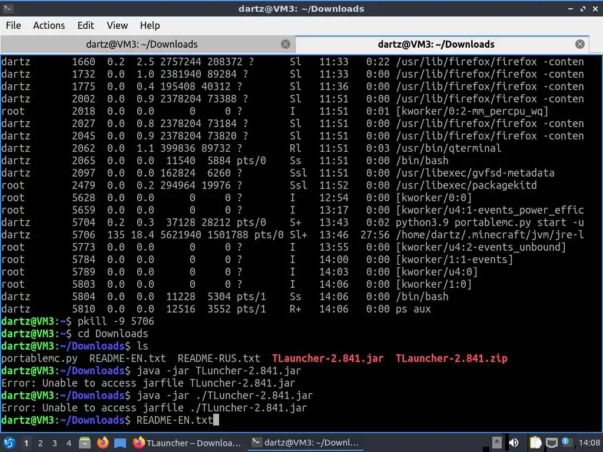Open the update notifier tray icon

click(x=566, y=442)
